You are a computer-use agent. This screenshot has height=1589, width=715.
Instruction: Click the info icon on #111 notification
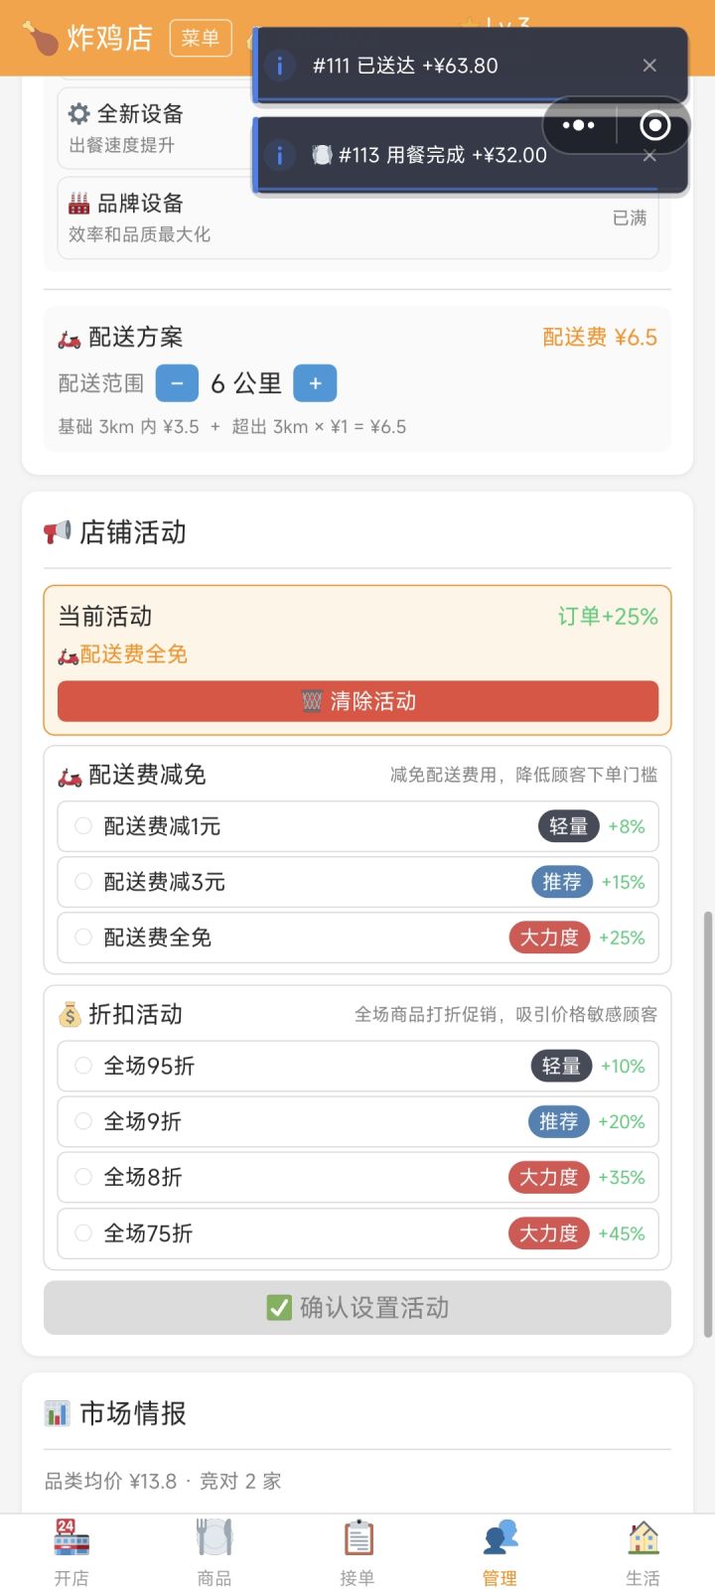tap(280, 66)
